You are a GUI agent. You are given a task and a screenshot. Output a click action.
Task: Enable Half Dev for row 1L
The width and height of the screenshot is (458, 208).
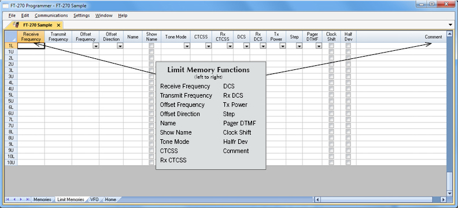point(348,46)
